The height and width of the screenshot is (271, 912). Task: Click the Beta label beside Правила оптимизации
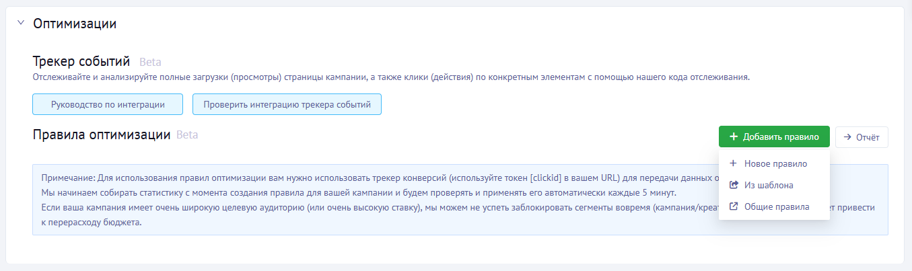[187, 134]
